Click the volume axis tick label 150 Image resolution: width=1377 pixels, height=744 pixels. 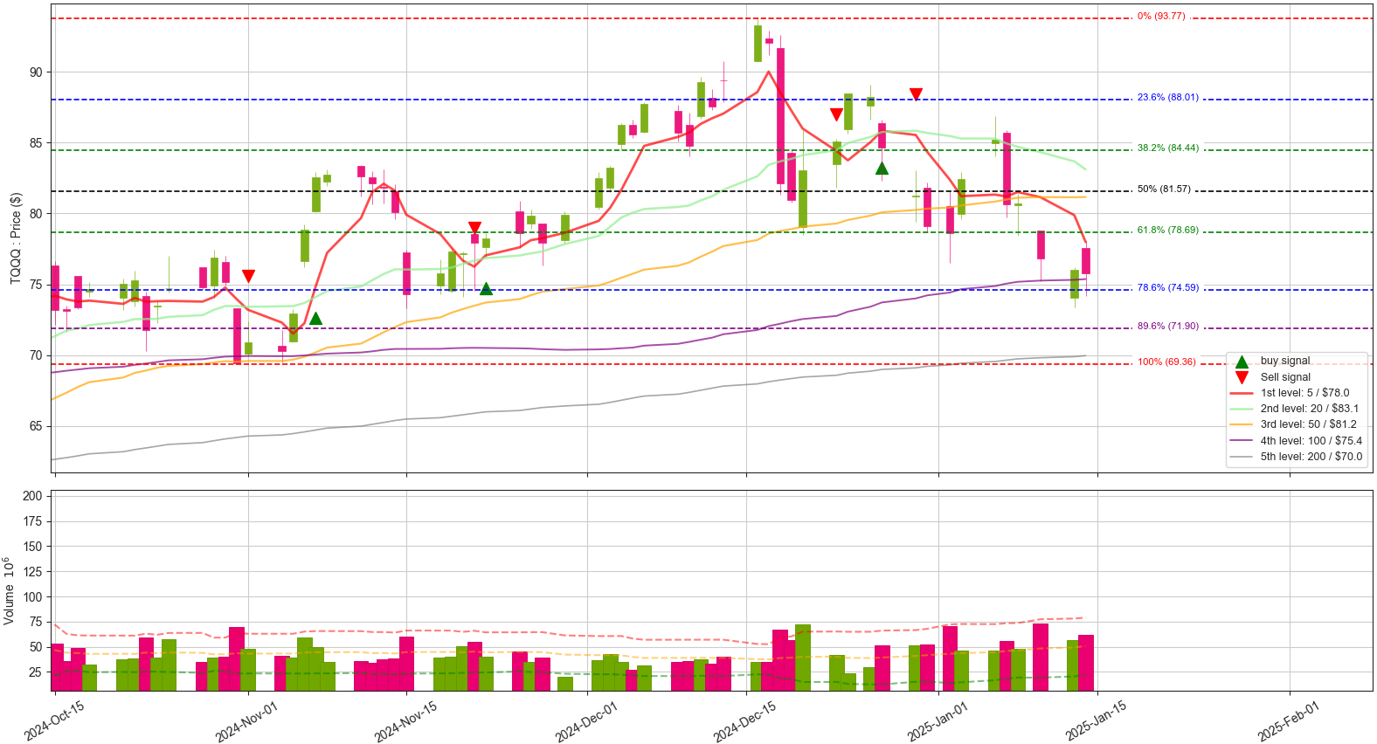click(x=32, y=547)
